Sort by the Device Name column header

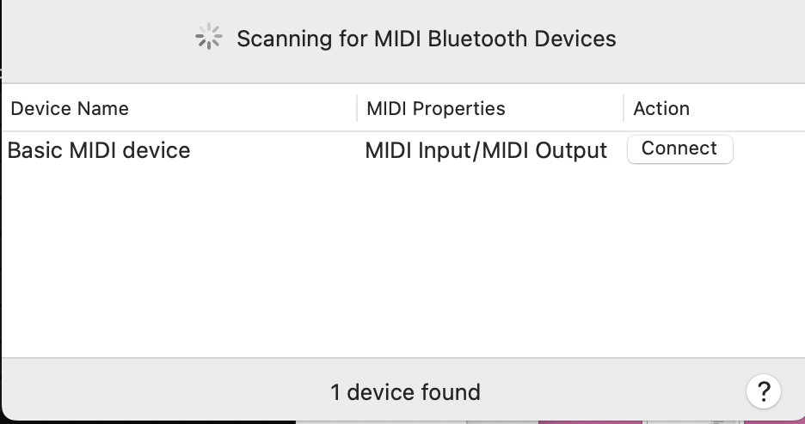(x=70, y=109)
